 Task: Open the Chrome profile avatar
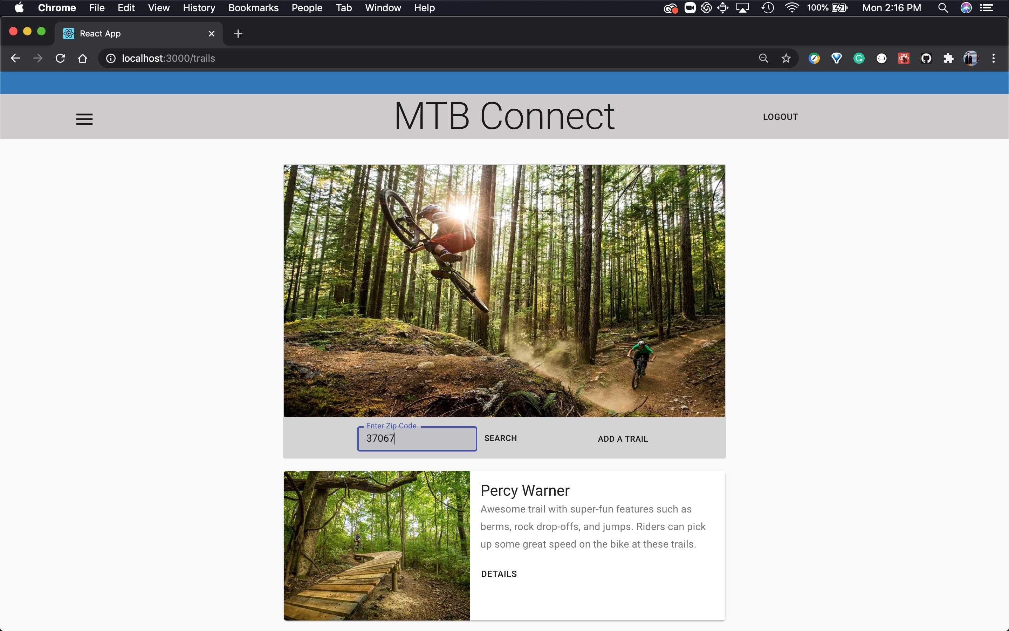[971, 59]
